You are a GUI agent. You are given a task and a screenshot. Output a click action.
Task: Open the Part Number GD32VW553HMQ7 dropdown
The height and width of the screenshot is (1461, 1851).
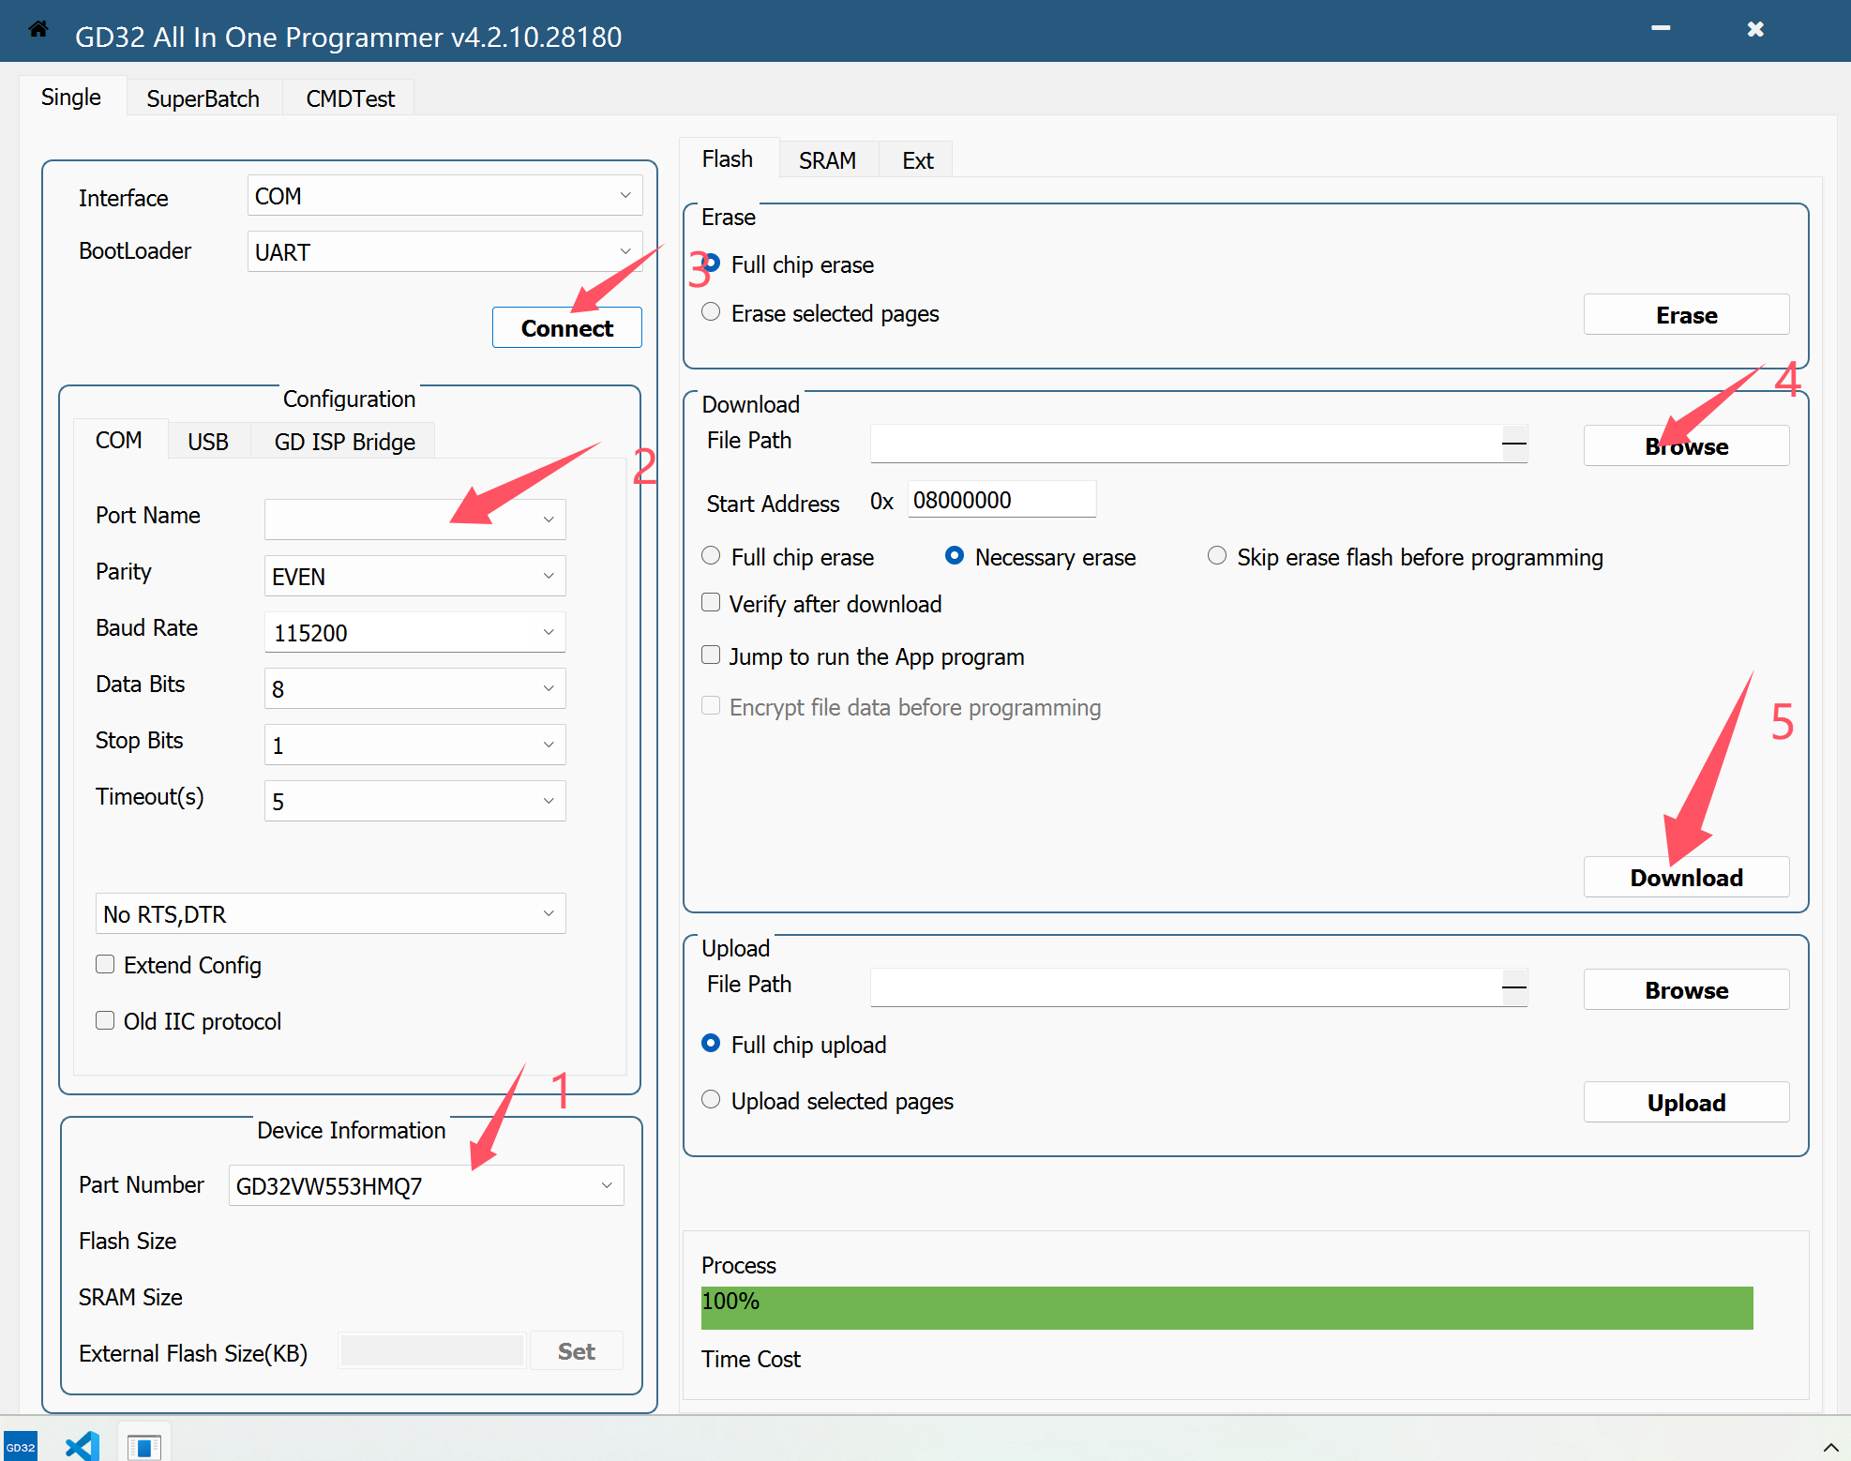click(607, 1185)
